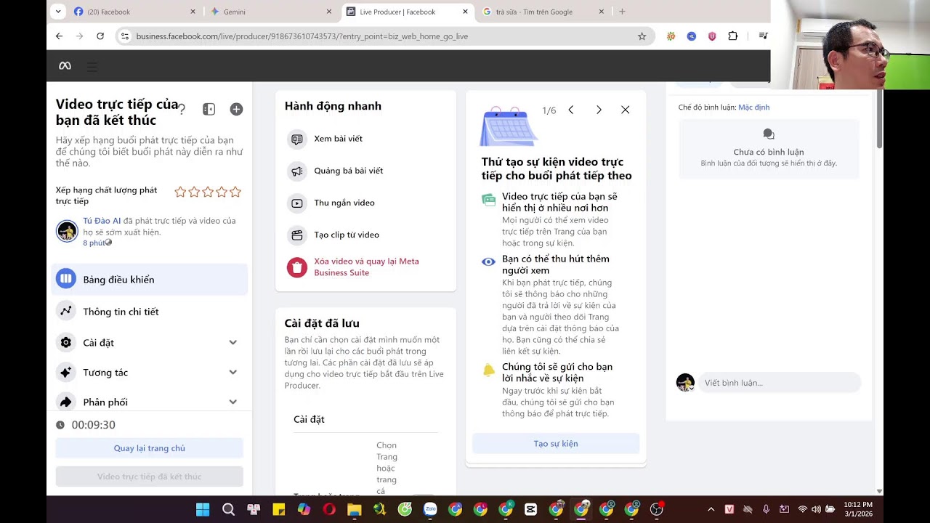Open Windows taskbar search

[228, 509]
